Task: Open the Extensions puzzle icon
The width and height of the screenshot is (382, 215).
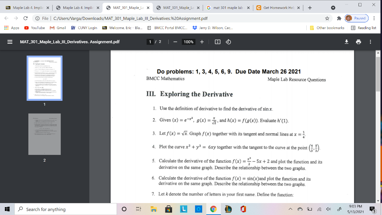Action: point(339,18)
